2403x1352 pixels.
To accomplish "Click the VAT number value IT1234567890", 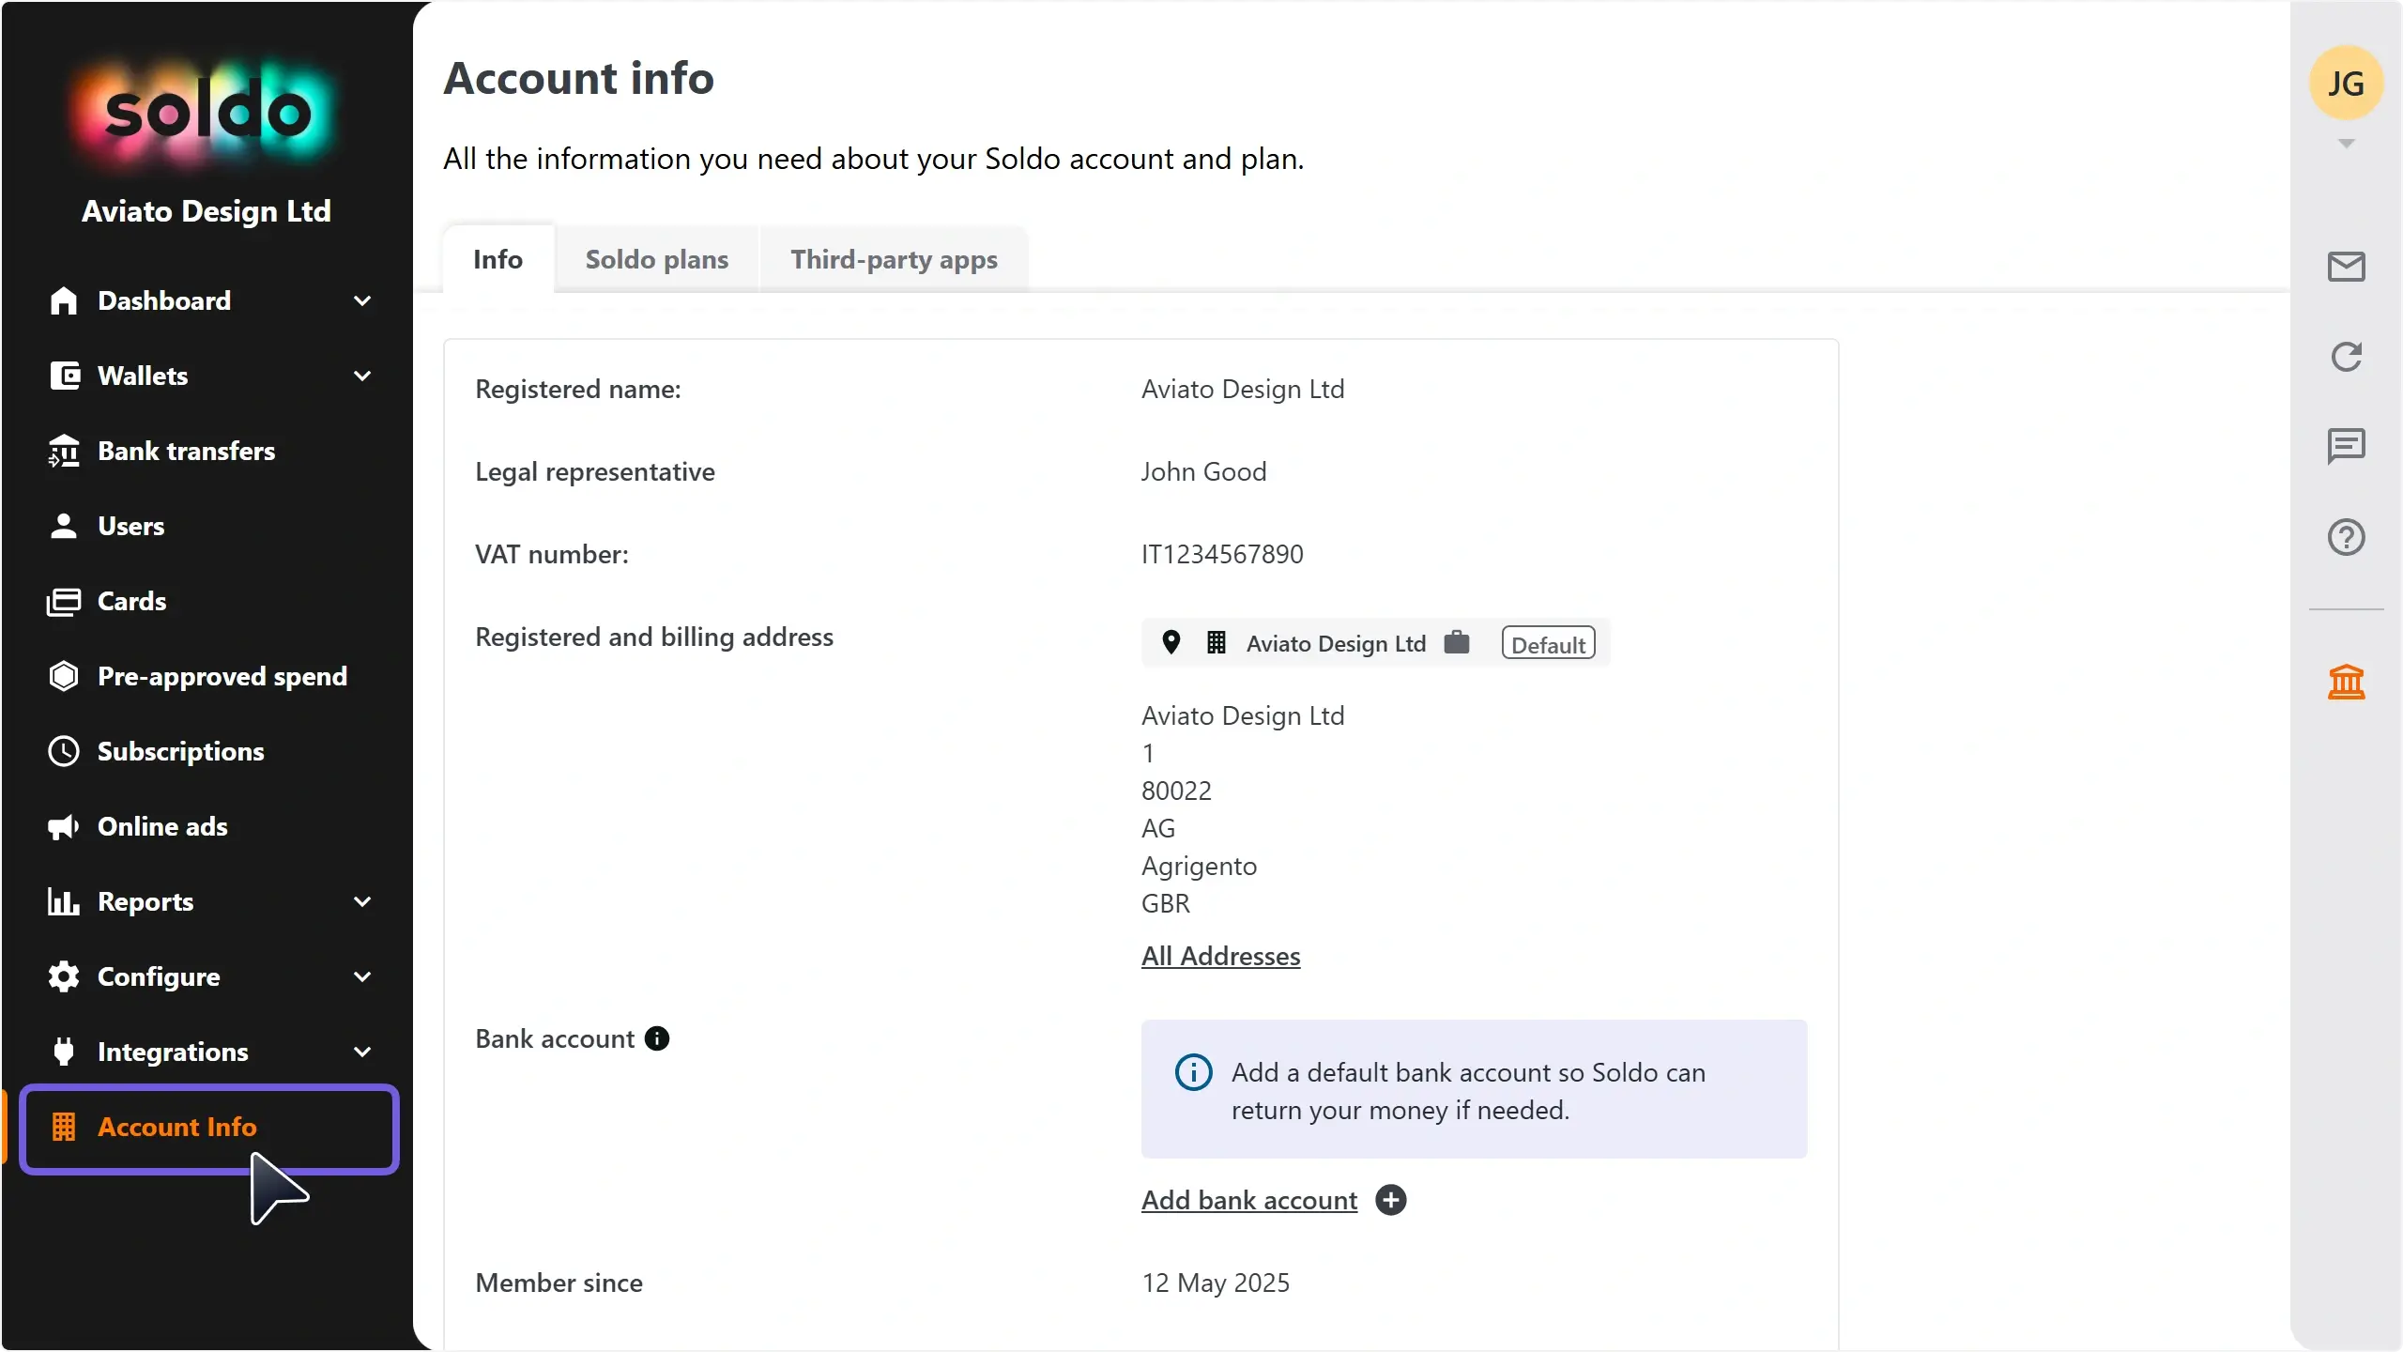I will (x=1222, y=554).
